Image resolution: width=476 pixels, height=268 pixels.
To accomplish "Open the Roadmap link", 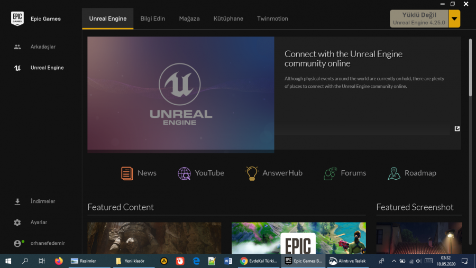I will coord(412,173).
